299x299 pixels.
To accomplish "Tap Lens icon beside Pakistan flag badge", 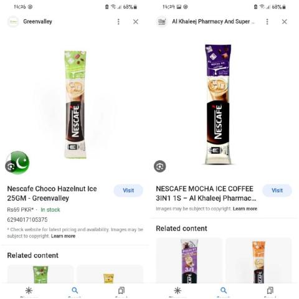I will pyautogui.click(x=11, y=166).
